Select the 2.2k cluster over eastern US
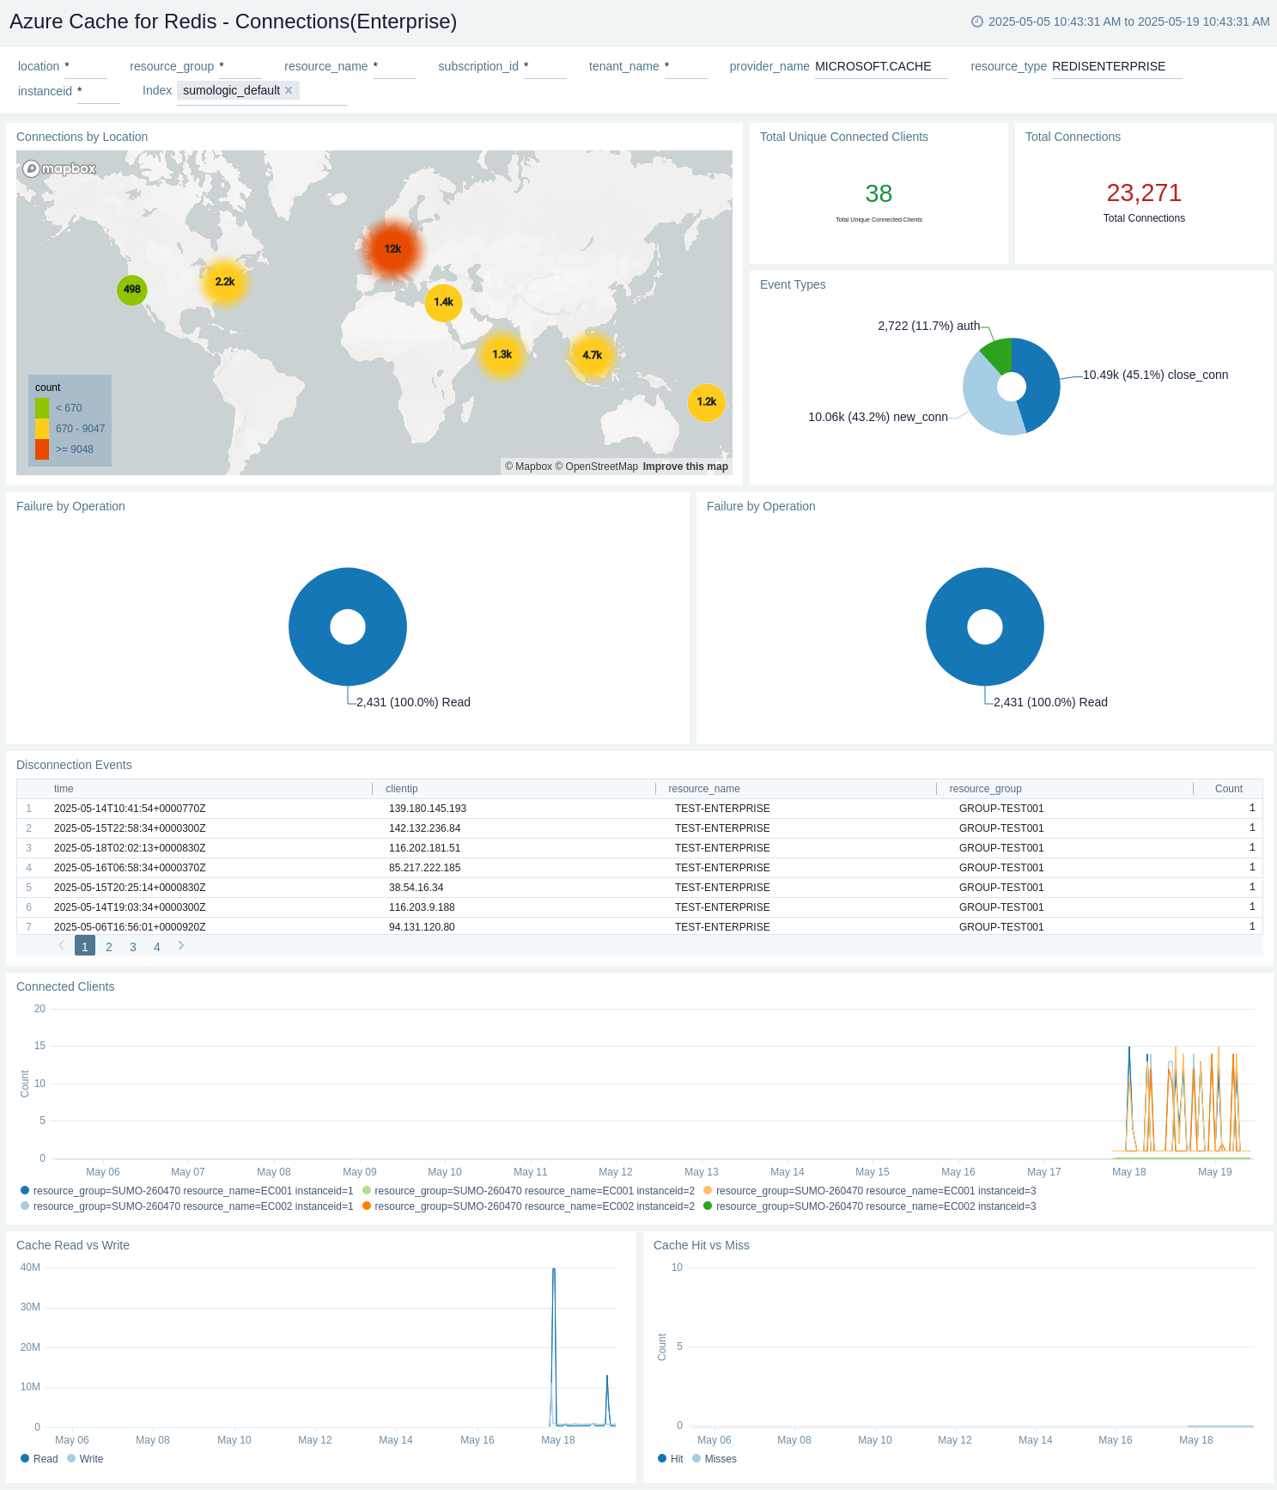This screenshot has width=1277, height=1490. point(225,282)
